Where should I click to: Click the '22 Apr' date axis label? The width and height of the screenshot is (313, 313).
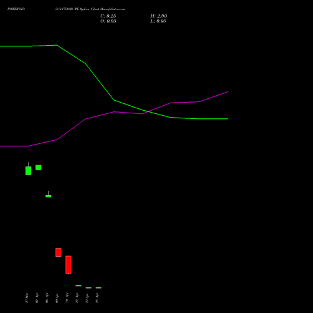coord(77,299)
